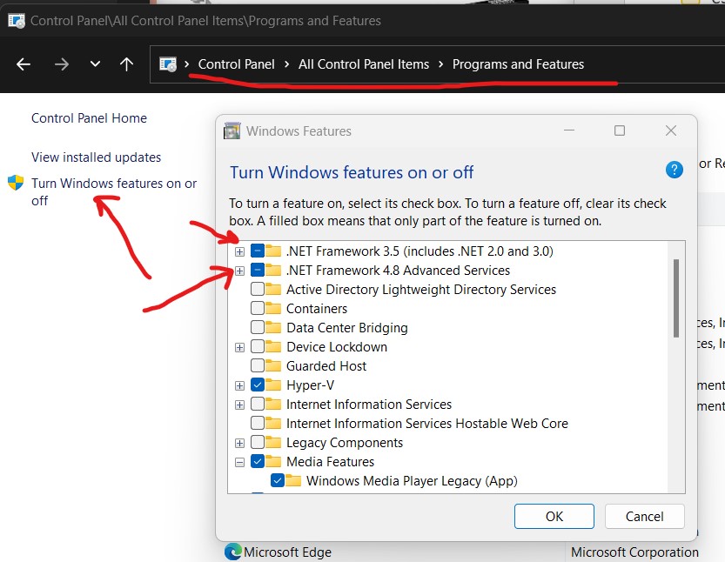The image size is (725, 562).
Task: Check the Guarded Host checkbox
Action: 258,366
